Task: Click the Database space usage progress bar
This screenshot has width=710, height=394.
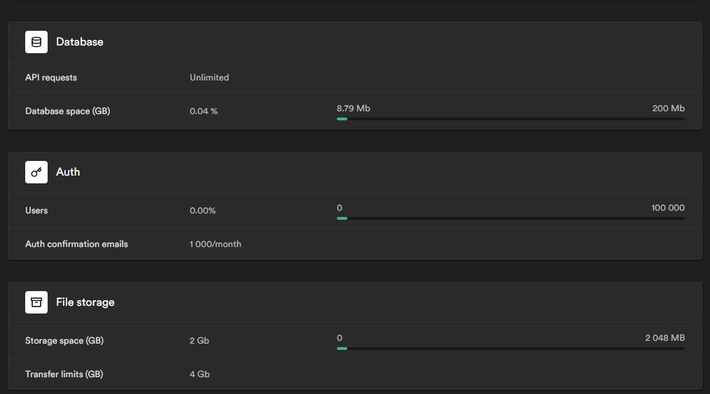Action: [x=510, y=119]
